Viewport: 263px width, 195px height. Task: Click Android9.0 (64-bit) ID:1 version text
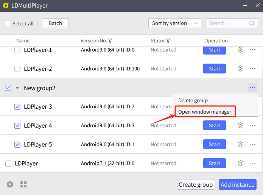click(107, 144)
